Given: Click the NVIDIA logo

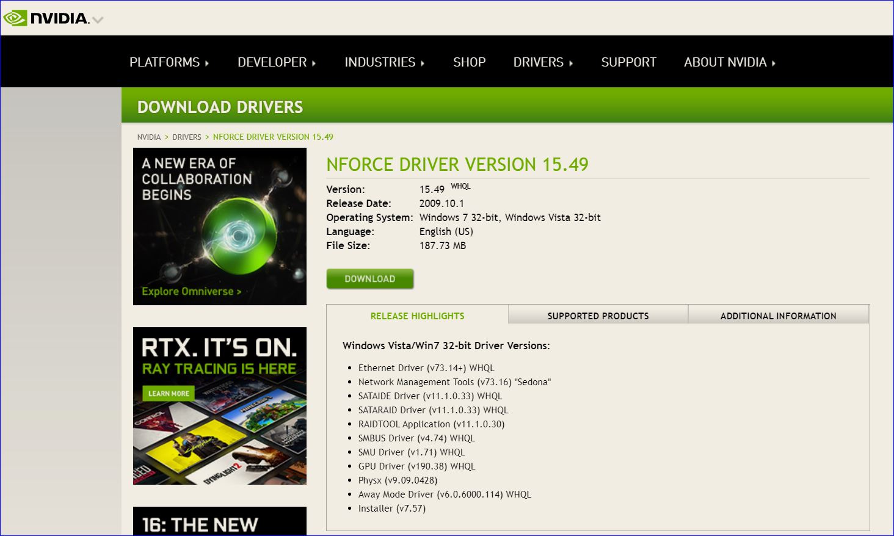Looking at the screenshot, I should tap(46, 18).
